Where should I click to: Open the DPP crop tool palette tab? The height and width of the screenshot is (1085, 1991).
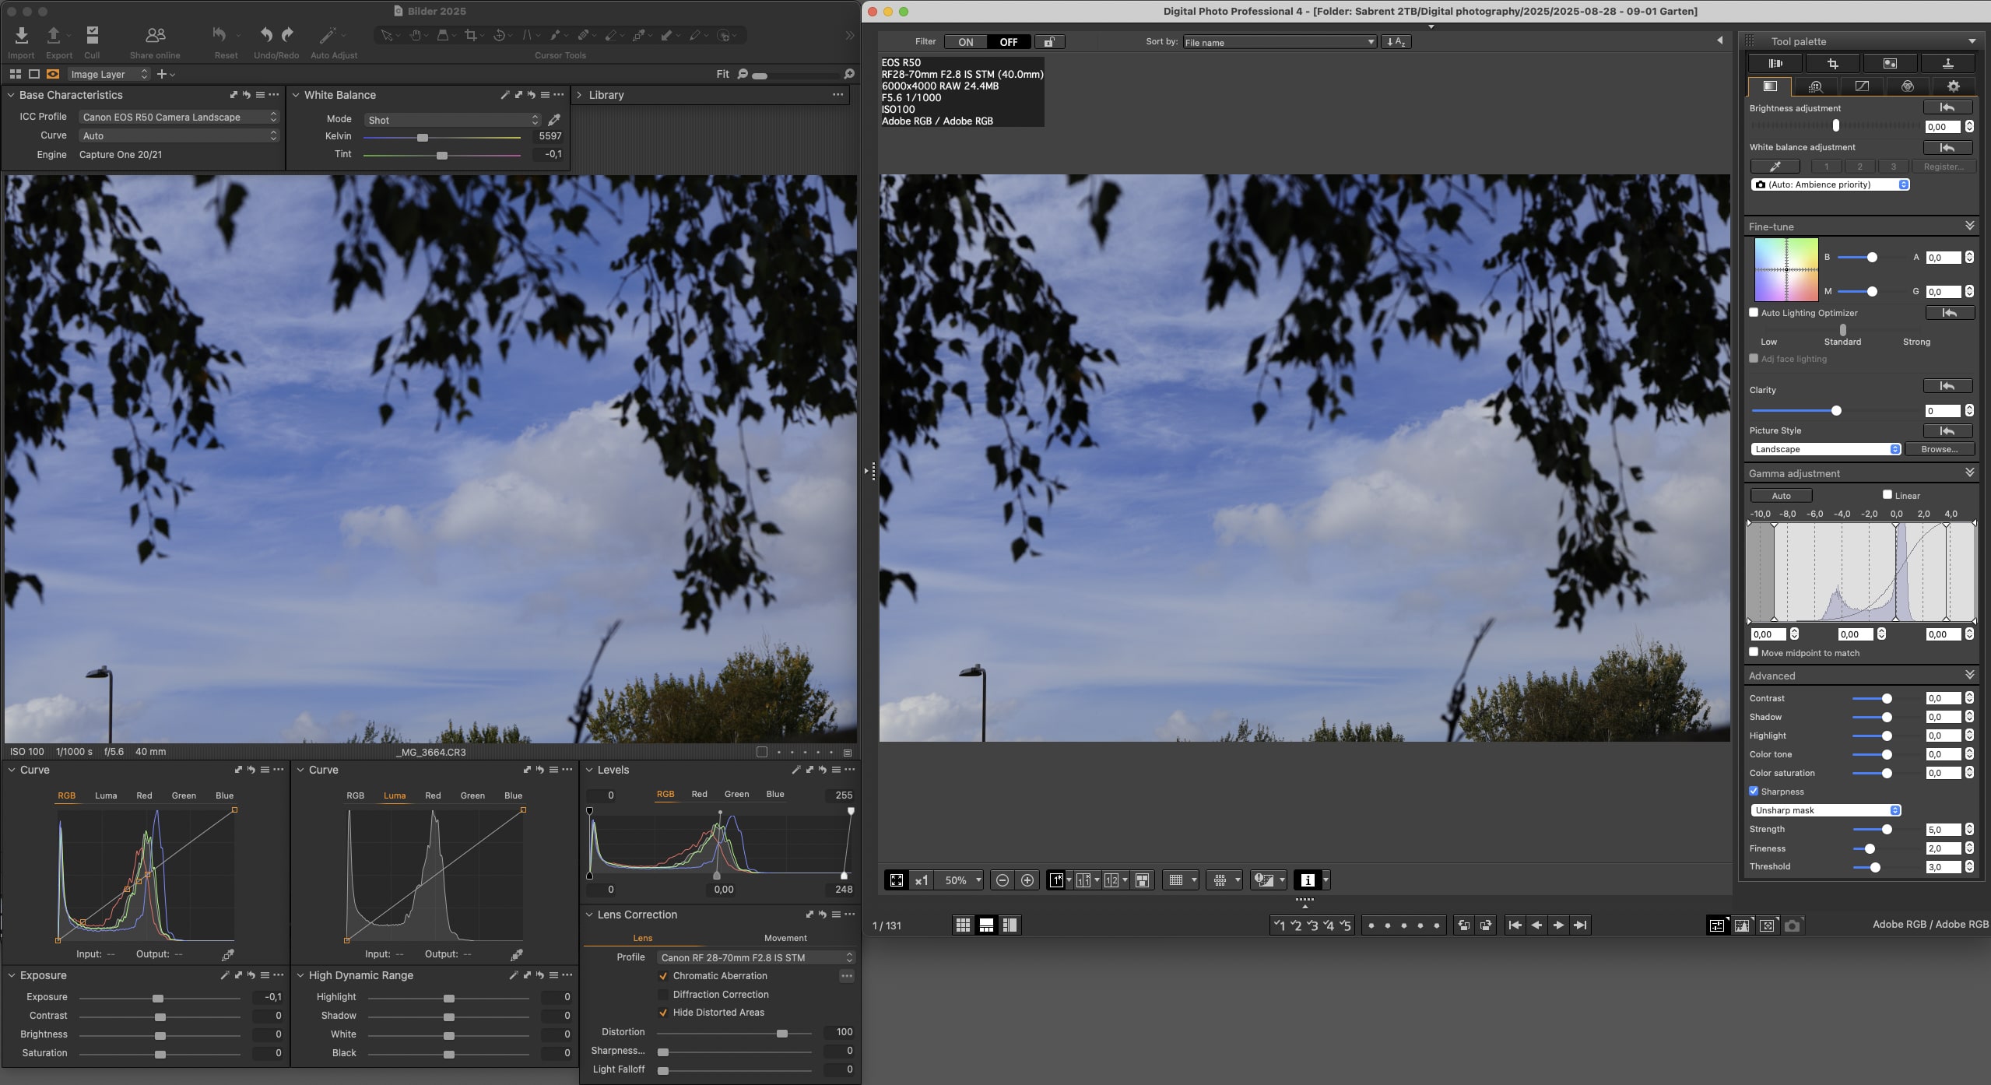(x=1833, y=64)
